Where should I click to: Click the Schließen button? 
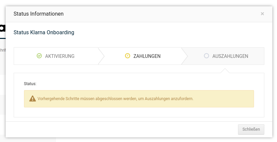pos(251,129)
